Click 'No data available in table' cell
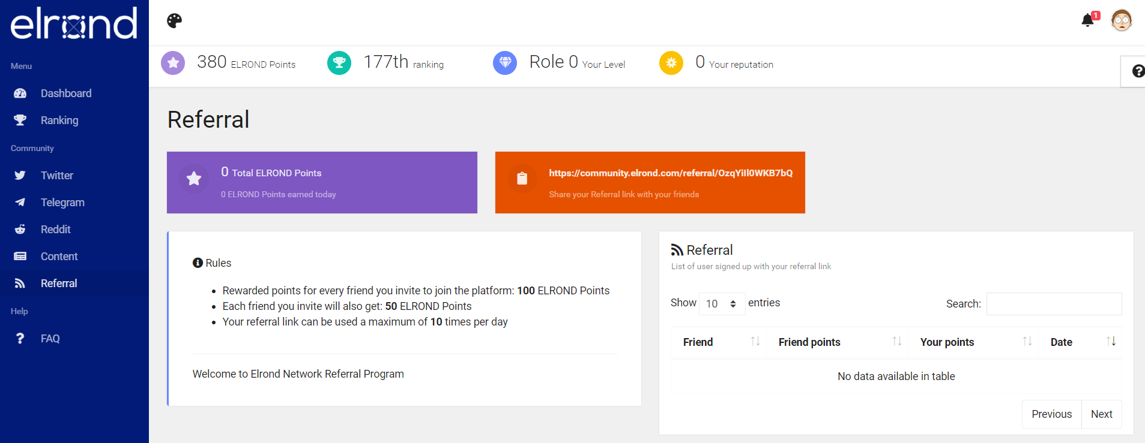The height and width of the screenshot is (443, 1145). coord(896,376)
